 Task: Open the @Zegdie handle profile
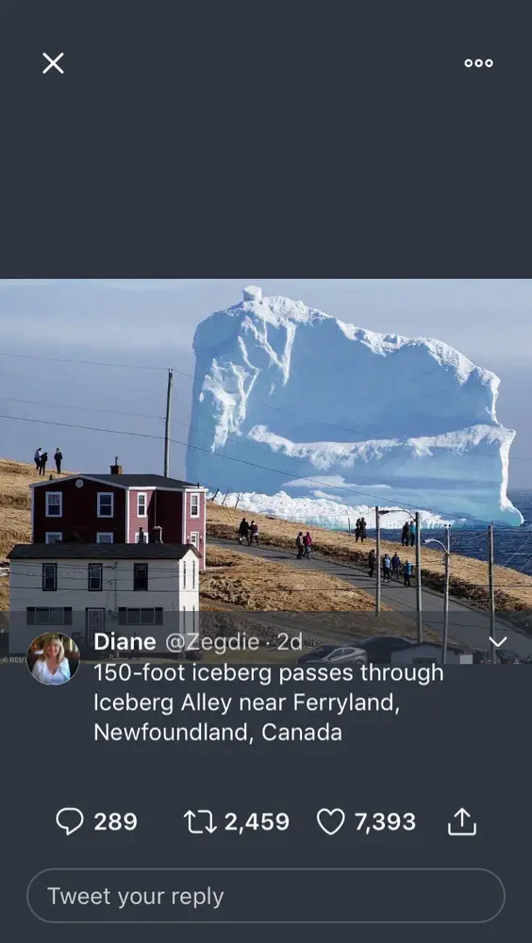point(212,641)
